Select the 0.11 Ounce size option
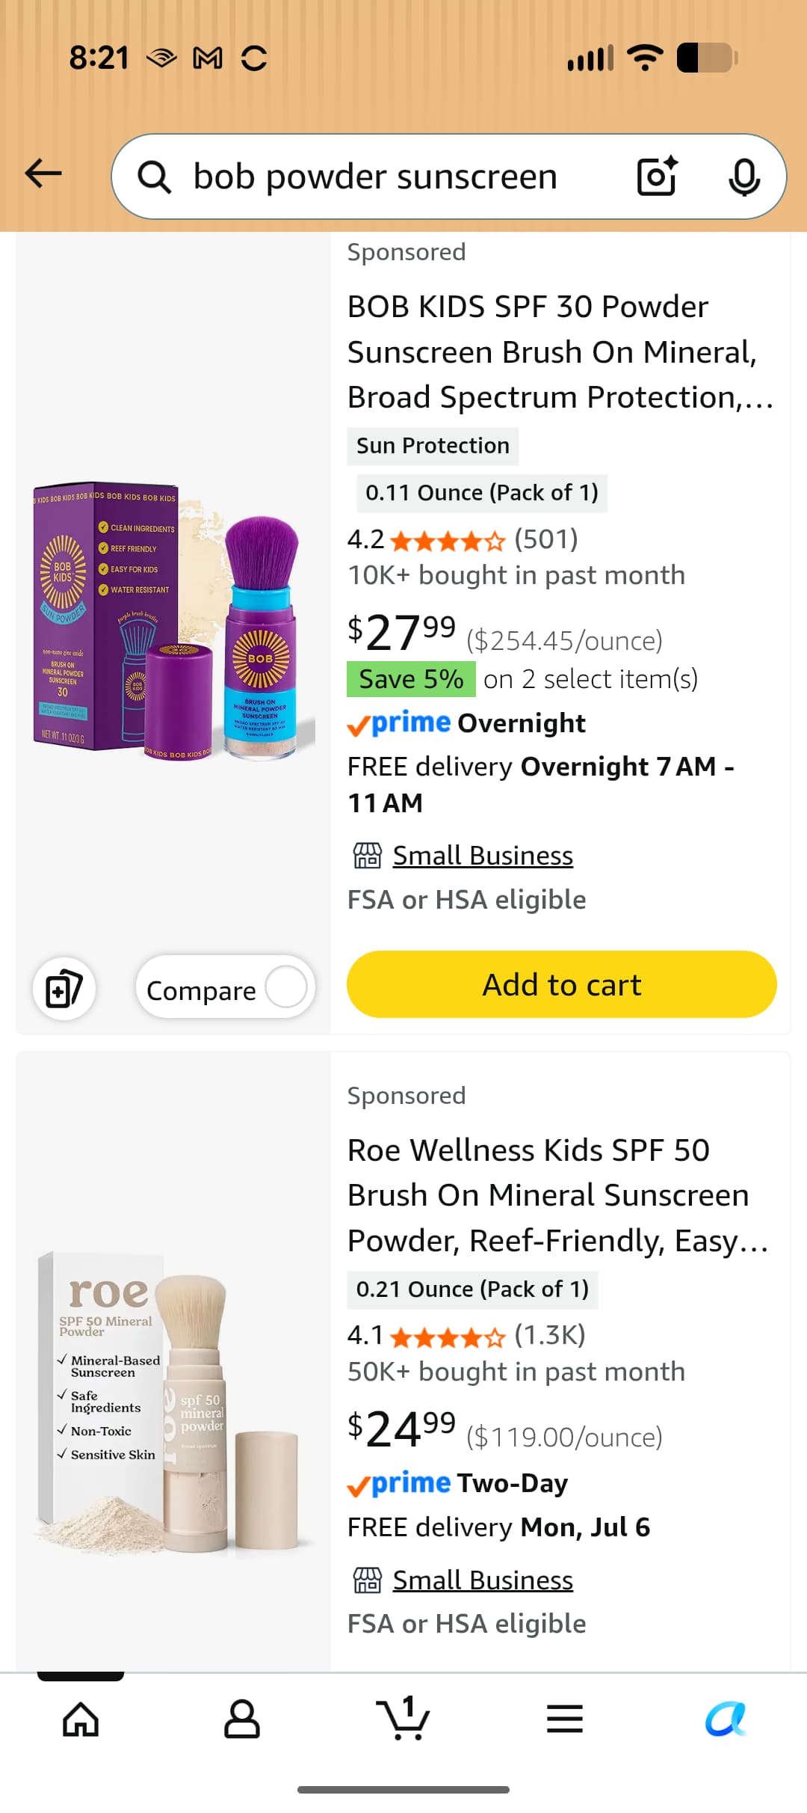The height and width of the screenshot is (1813, 807). [x=482, y=493]
